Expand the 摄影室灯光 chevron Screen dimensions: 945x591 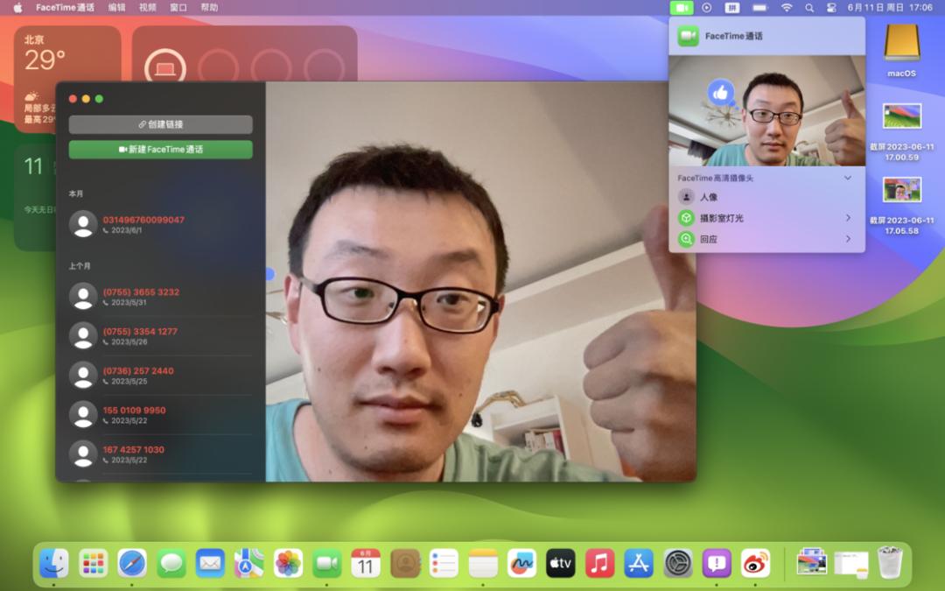(x=848, y=218)
